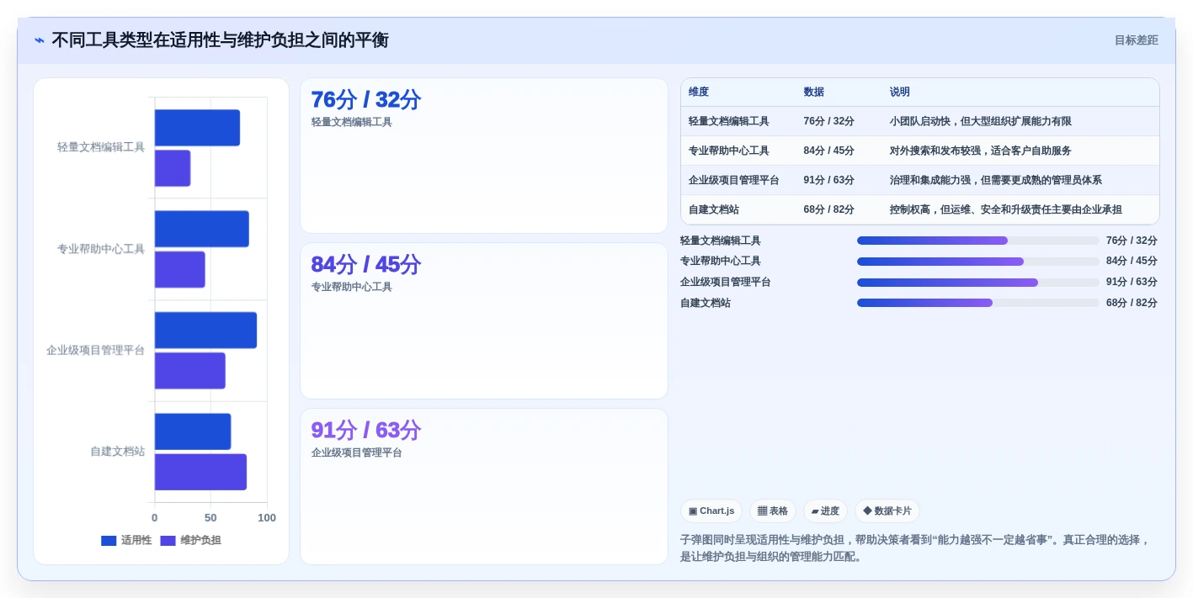Click the 企业级项目管理平台 progress bar
Viewport: 1193px width, 598px height.
coord(977,283)
